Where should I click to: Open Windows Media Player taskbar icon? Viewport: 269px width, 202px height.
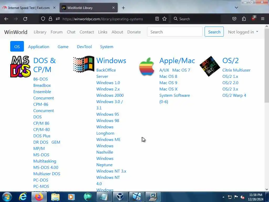tap(71, 197)
